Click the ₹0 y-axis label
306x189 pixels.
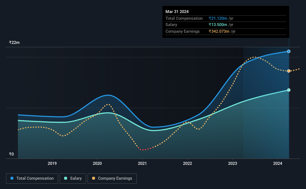click(x=12, y=154)
